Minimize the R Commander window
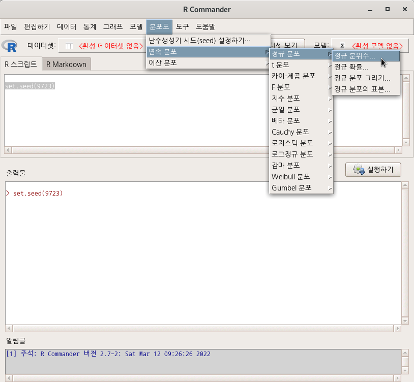This screenshot has width=414, height=382. coord(370,10)
